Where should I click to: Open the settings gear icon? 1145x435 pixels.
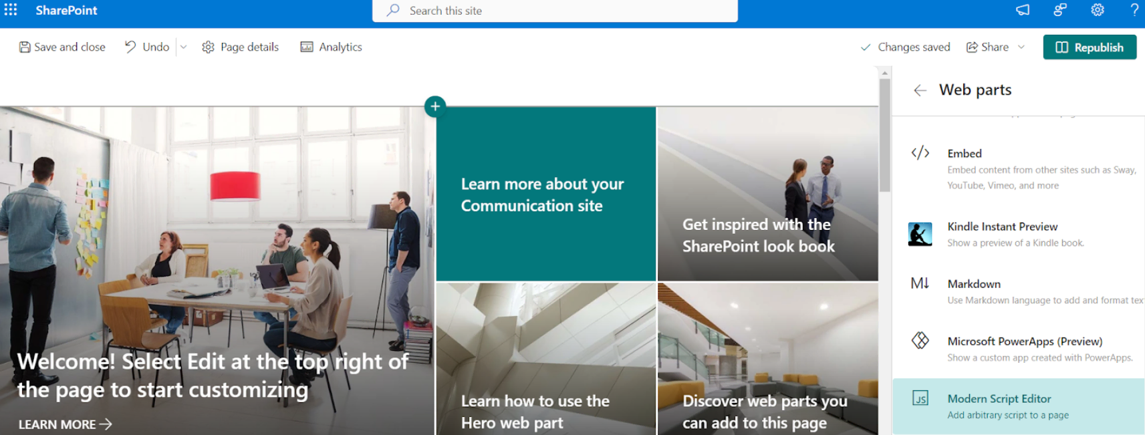pos(1098,10)
